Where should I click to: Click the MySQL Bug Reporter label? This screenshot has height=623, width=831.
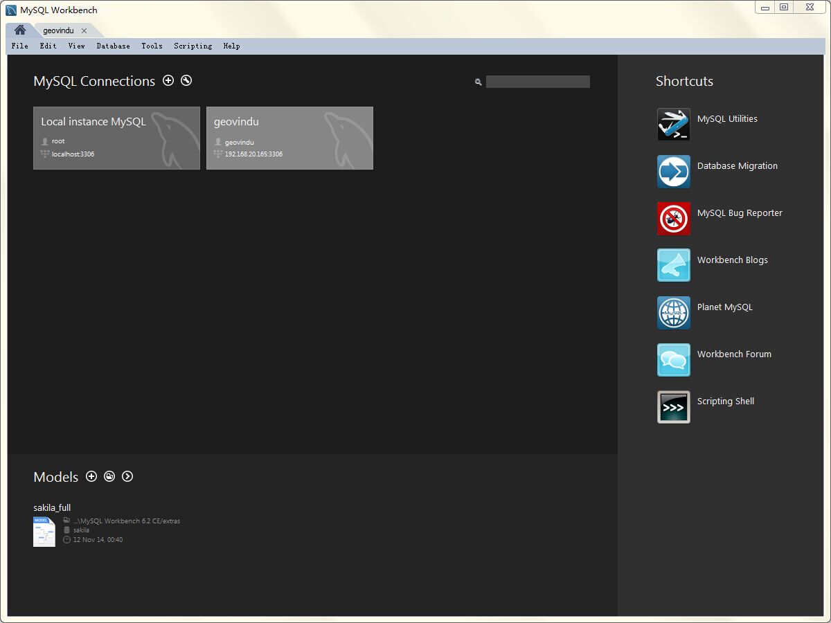[x=740, y=213]
